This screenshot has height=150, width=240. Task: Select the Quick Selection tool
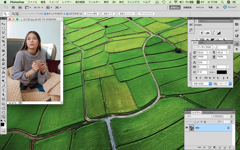pyautogui.click(x=3, y=37)
